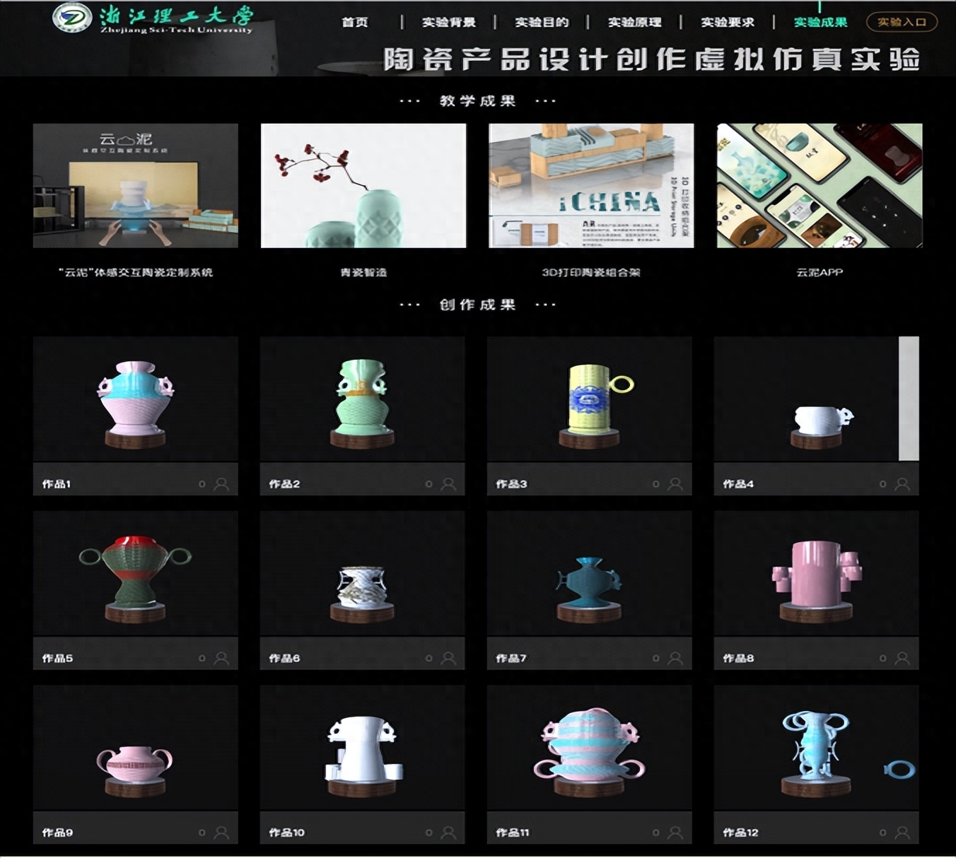The image size is (956, 858).
Task: Click the user icon on 作品11 card
Action: click(x=675, y=833)
